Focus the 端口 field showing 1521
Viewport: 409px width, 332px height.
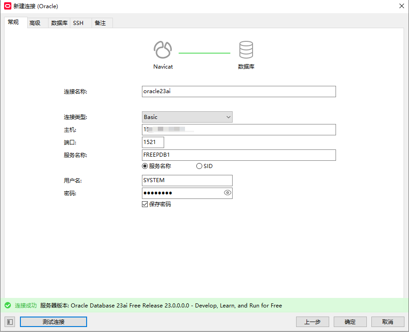point(153,142)
